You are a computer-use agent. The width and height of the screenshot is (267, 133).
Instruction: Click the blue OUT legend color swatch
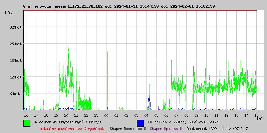140,123
